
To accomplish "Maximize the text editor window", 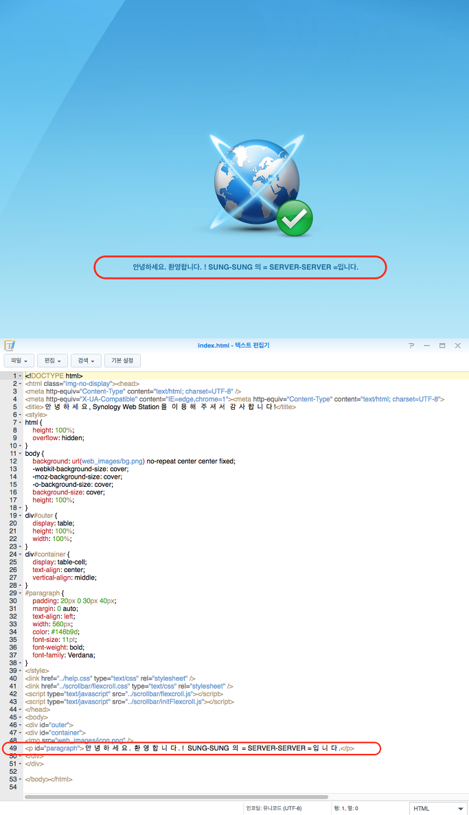I will [x=442, y=345].
